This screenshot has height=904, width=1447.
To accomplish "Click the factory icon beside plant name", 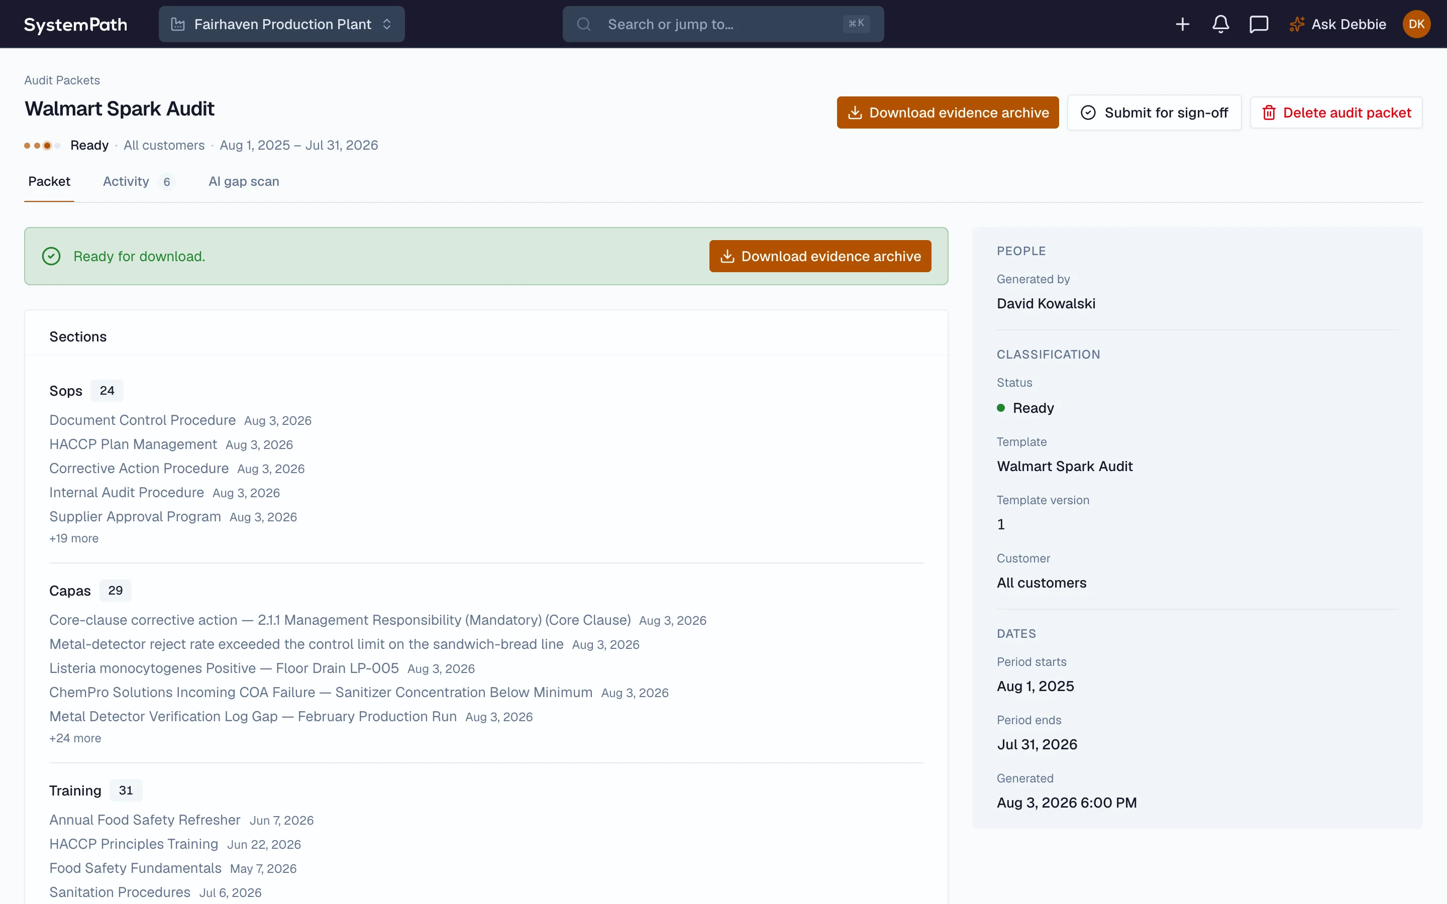I will (x=177, y=25).
